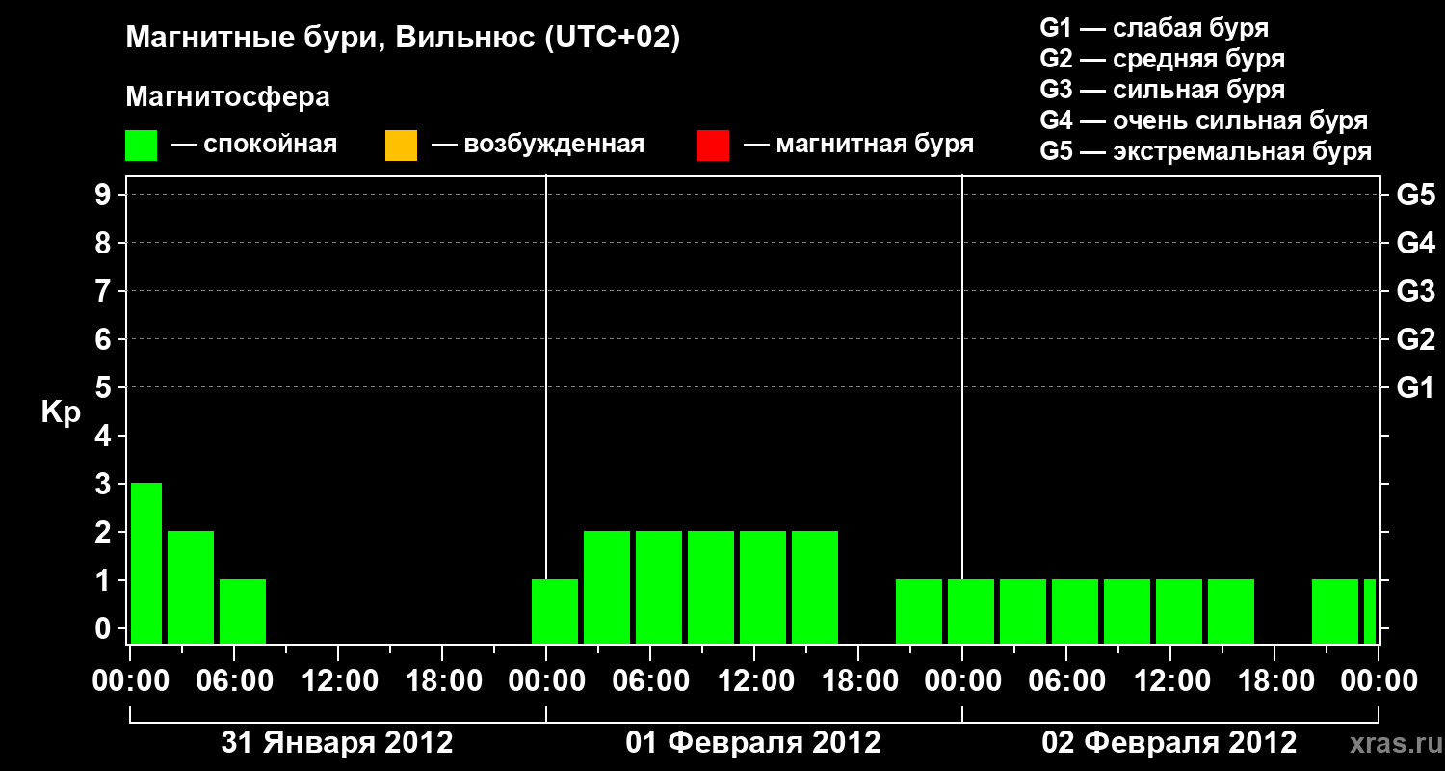
Task: Click the '31 Января 2012' date label
Action: [337, 743]
